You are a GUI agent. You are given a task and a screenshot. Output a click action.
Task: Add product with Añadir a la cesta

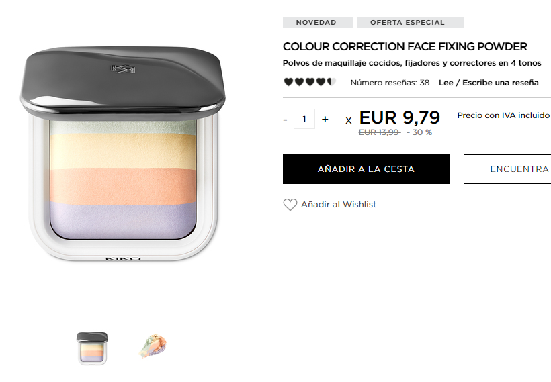pyautogui.click(x=366, y=169)
